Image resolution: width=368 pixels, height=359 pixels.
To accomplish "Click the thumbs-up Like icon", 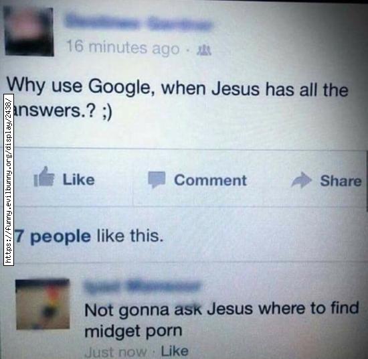I will (x=44, y=177).
